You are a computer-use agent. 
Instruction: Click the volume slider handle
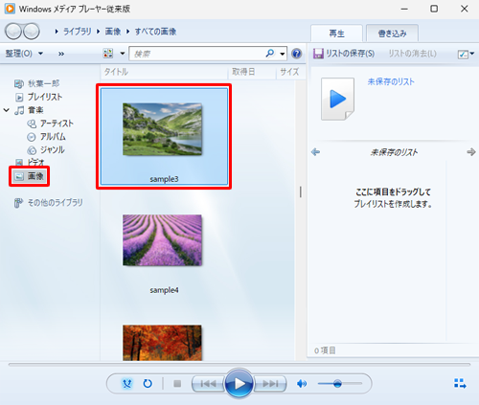[337, 383]
